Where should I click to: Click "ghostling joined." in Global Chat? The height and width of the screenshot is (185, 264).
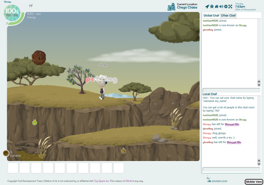212,30
